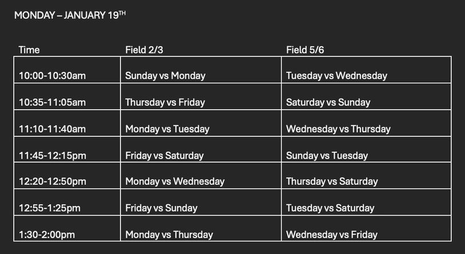Click the Monday vs Wednesday match
This screenshot has width=465, height=254.
click(x=175, y=182)
